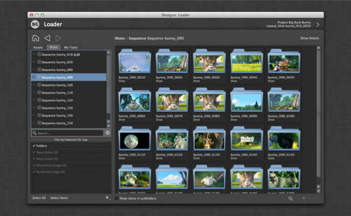Click the Show Details button

[309, 38]
